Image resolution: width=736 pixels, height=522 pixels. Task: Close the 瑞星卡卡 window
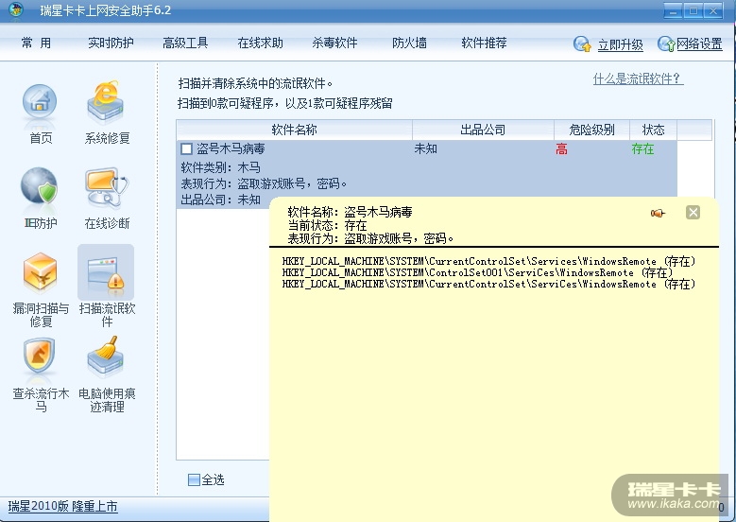pyautogui.click(x=713, y=10)
